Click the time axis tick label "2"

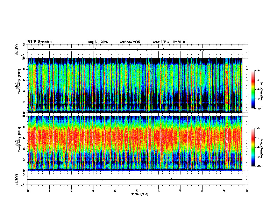[x=71, y=191]
